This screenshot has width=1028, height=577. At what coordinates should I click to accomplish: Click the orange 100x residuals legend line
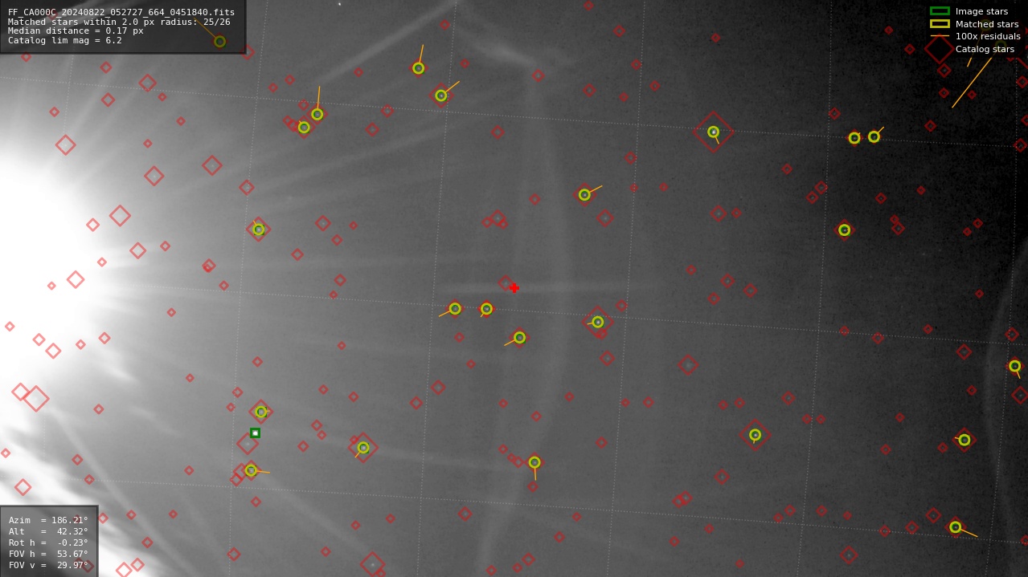(x=940, y=36)
